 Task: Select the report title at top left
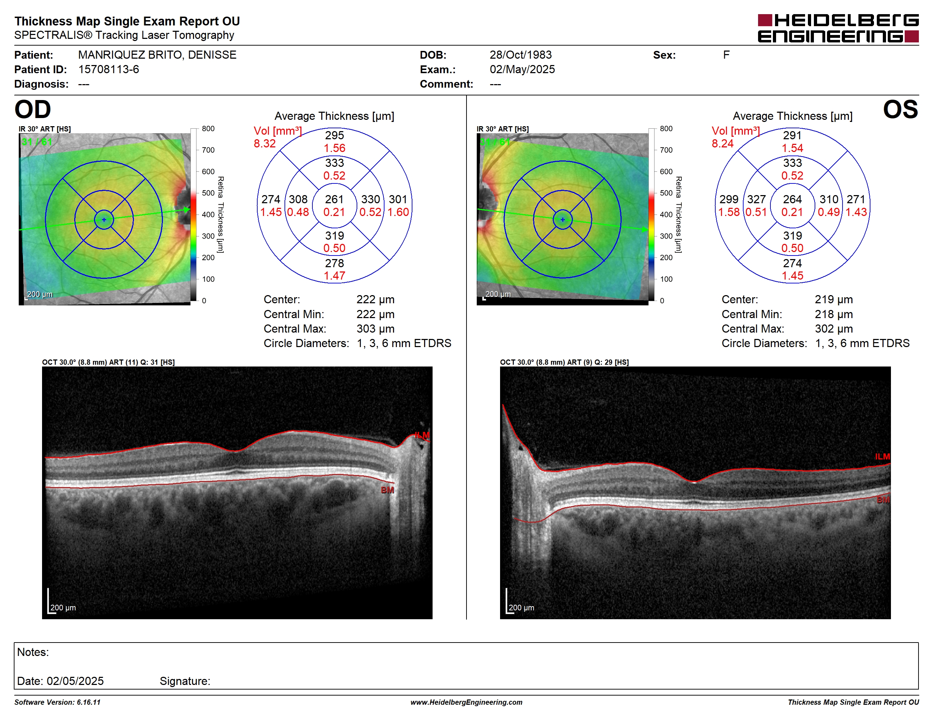coord(127,21)
